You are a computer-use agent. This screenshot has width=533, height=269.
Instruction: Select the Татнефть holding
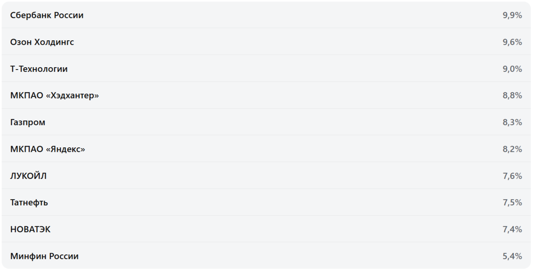tap(266, 202)
